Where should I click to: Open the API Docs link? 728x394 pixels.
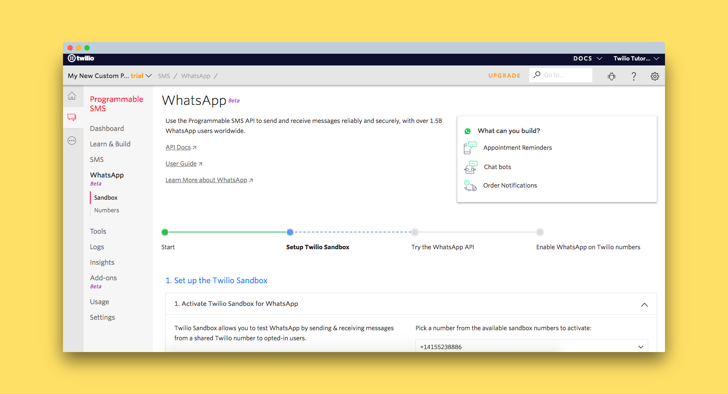point(178,147)
